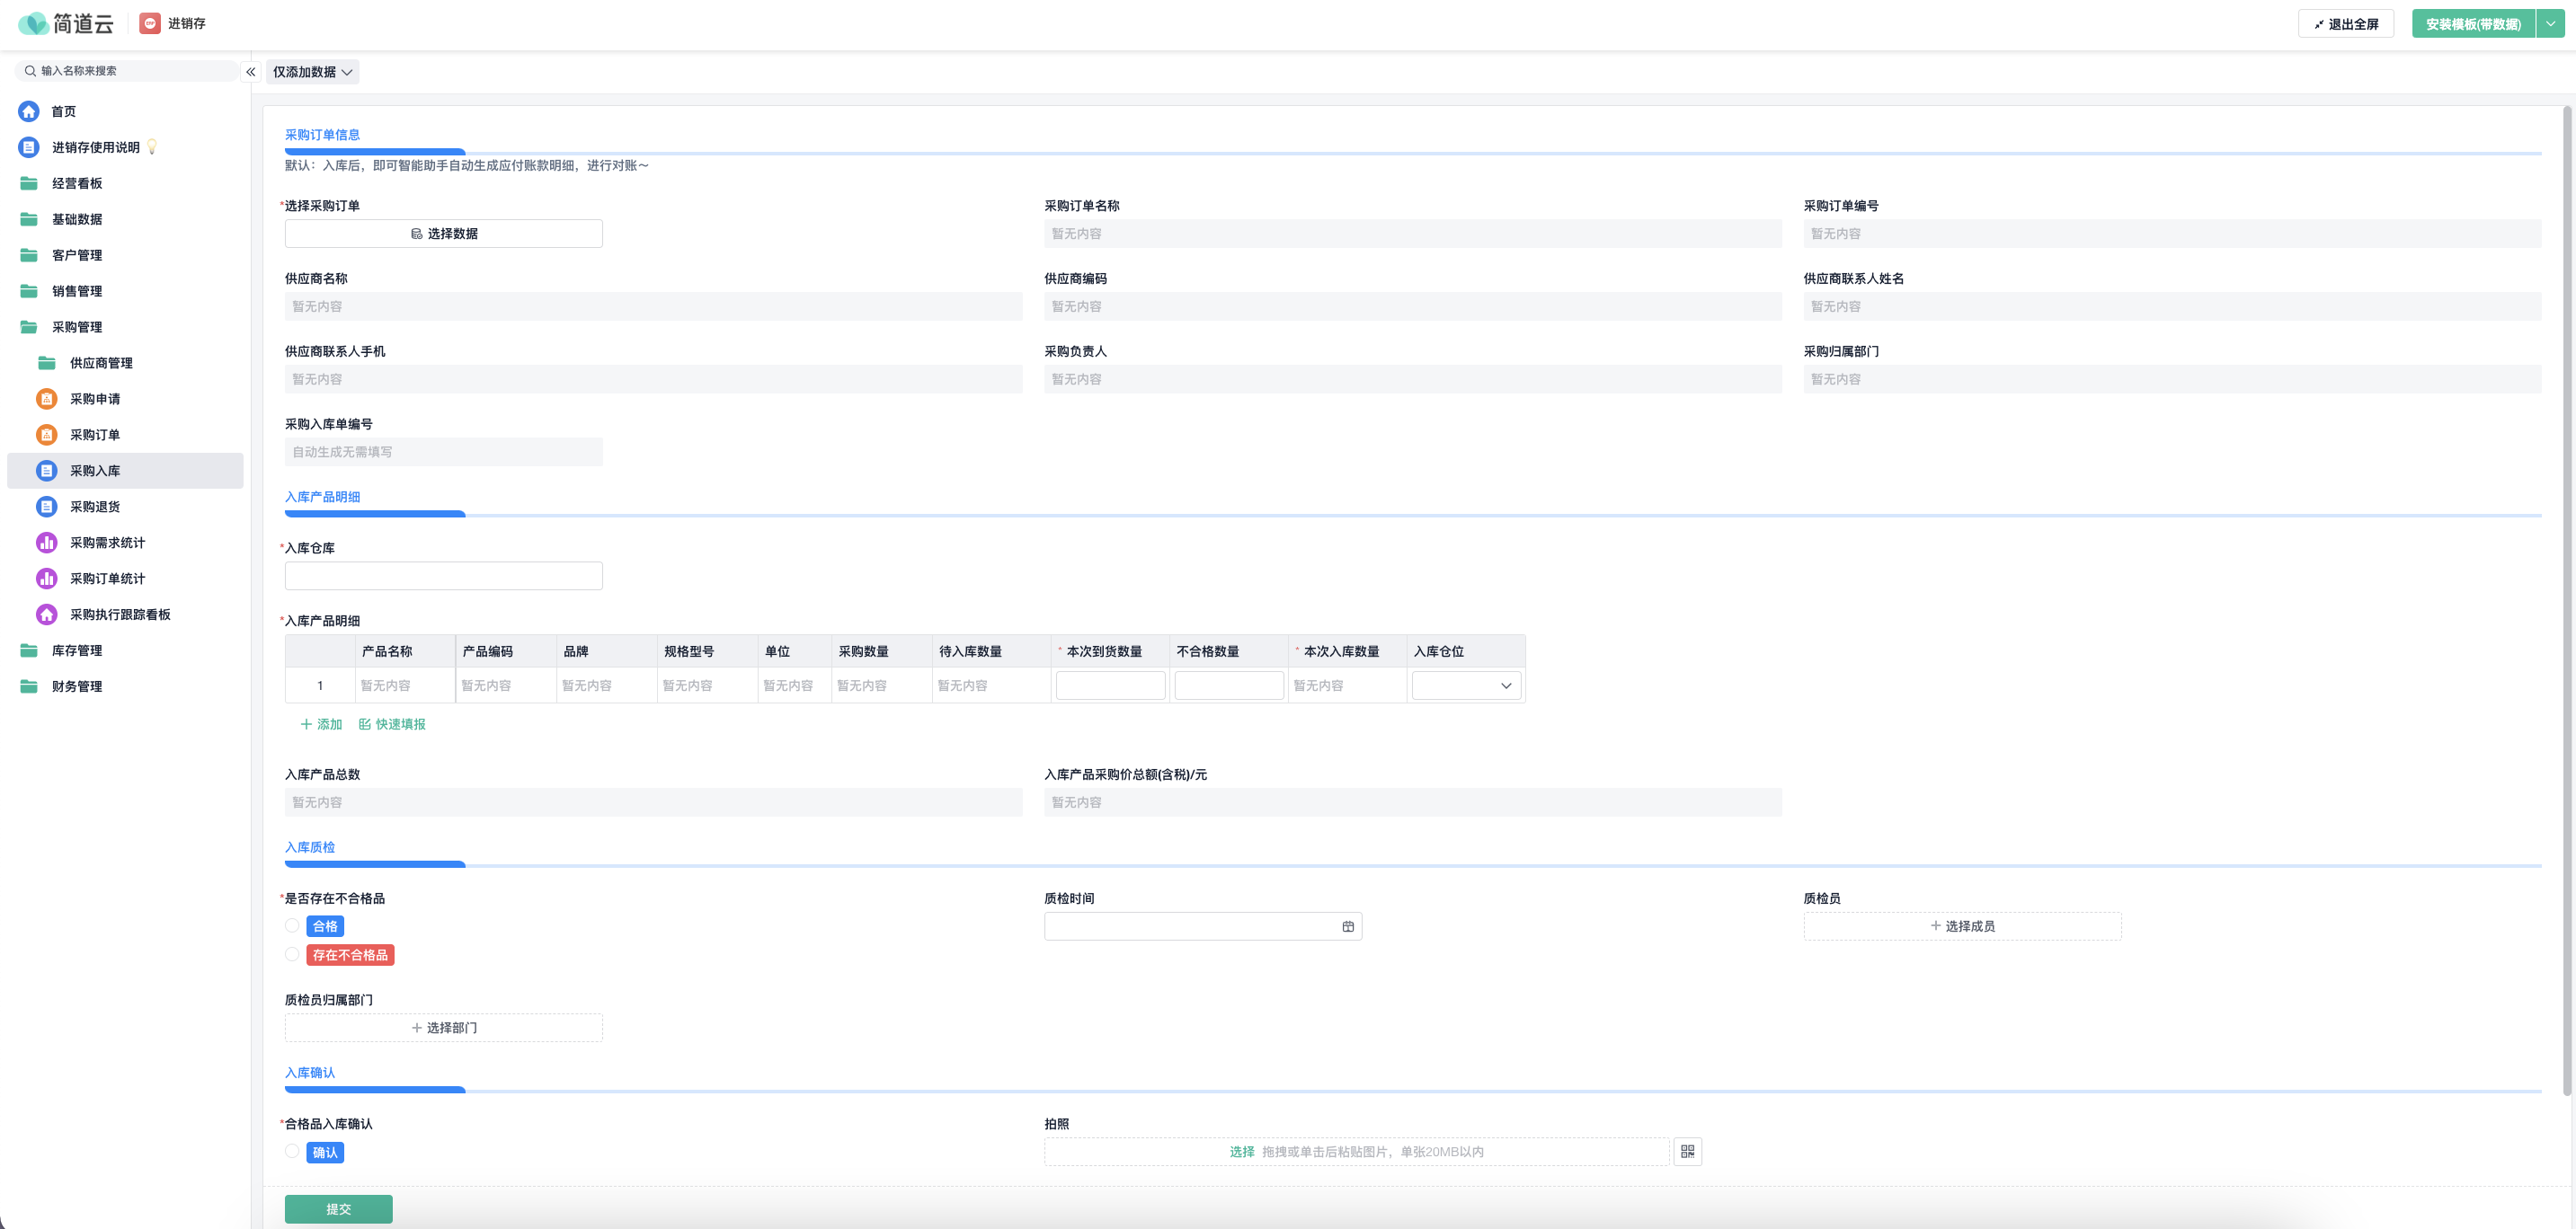Click the home icon beside 首页

coord(29,111)
